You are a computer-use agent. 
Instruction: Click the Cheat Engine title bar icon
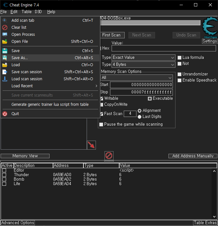pos(5,5)
